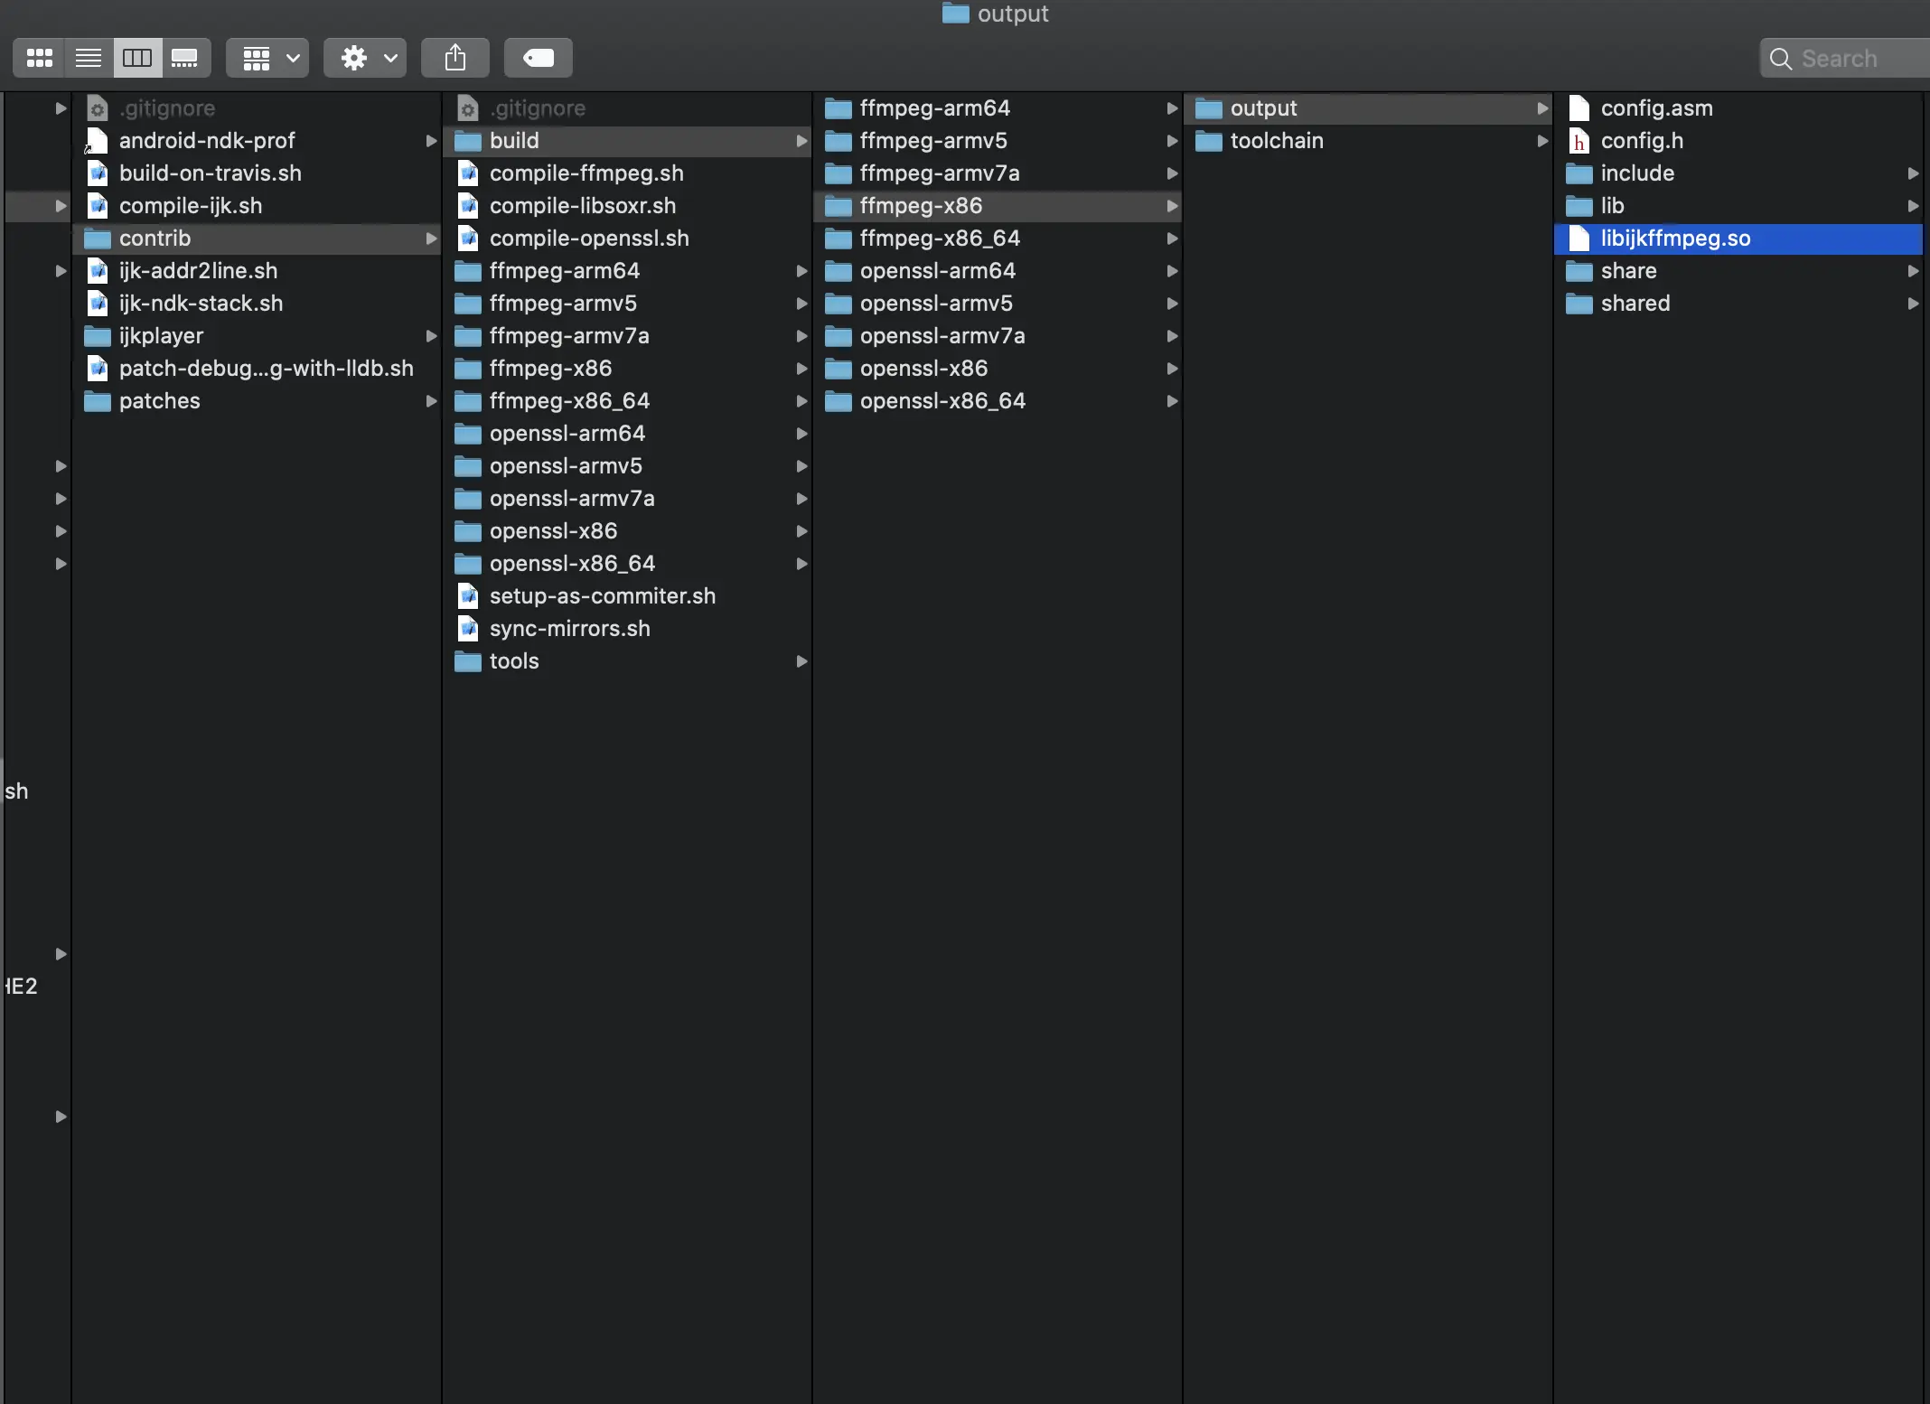This screenshot has width=1930, height=1404.
Task: Open the gear action menu
Action: click(365, 58)
